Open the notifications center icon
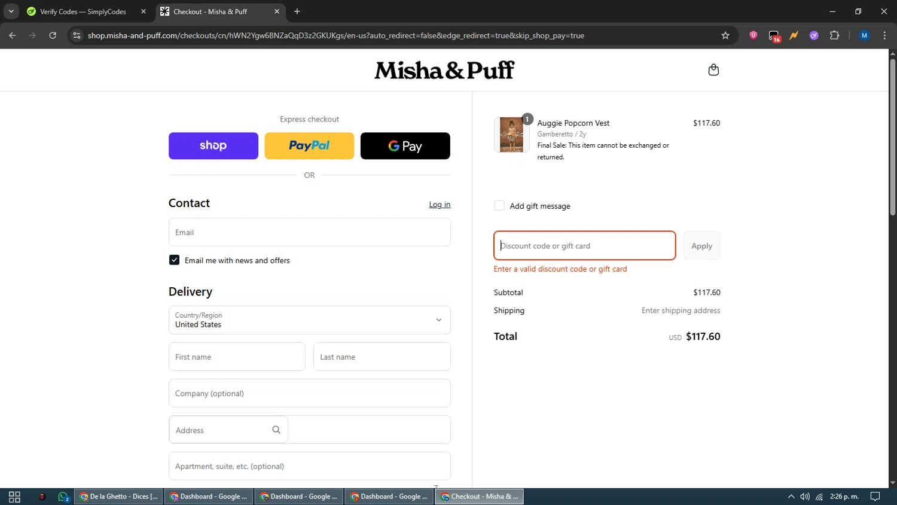The image size is (897, 505). pyautogui.click(x=875, y=497)
